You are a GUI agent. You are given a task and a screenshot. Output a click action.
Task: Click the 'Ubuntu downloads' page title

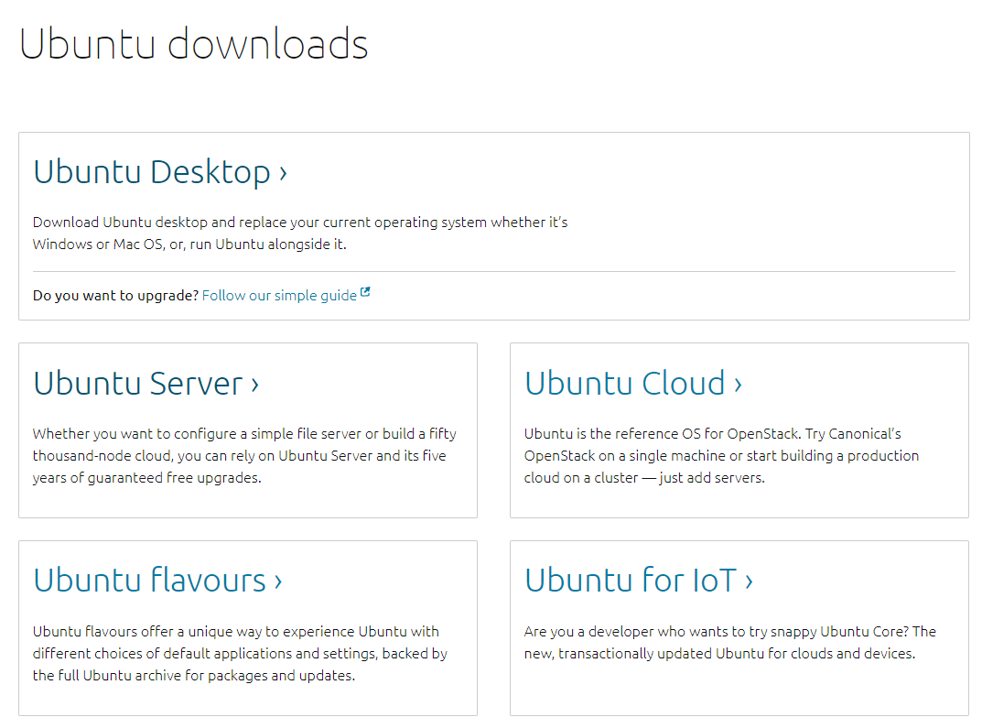[x=193, y=44]
